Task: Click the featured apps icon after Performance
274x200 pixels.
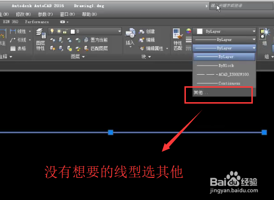Action: (63, 22)
